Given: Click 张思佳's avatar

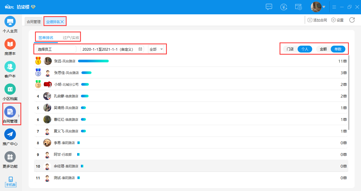Looking at the screenshot, I should [x=48, y=73].
